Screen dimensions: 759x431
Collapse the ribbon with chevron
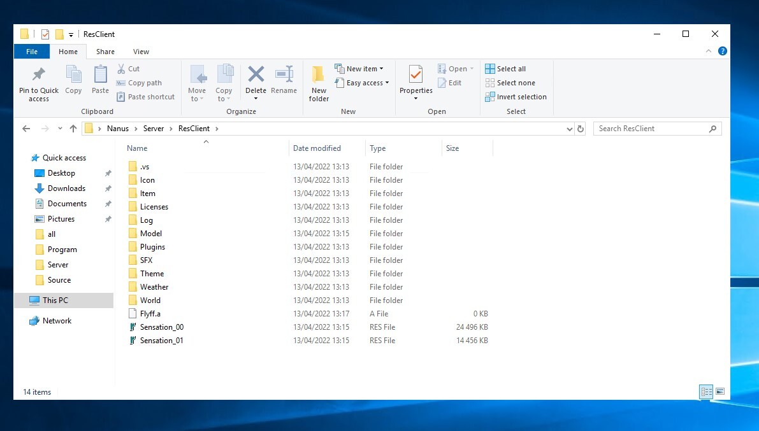click(x=708, y=51)
